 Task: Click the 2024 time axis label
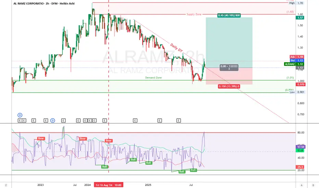pos(88,185)
